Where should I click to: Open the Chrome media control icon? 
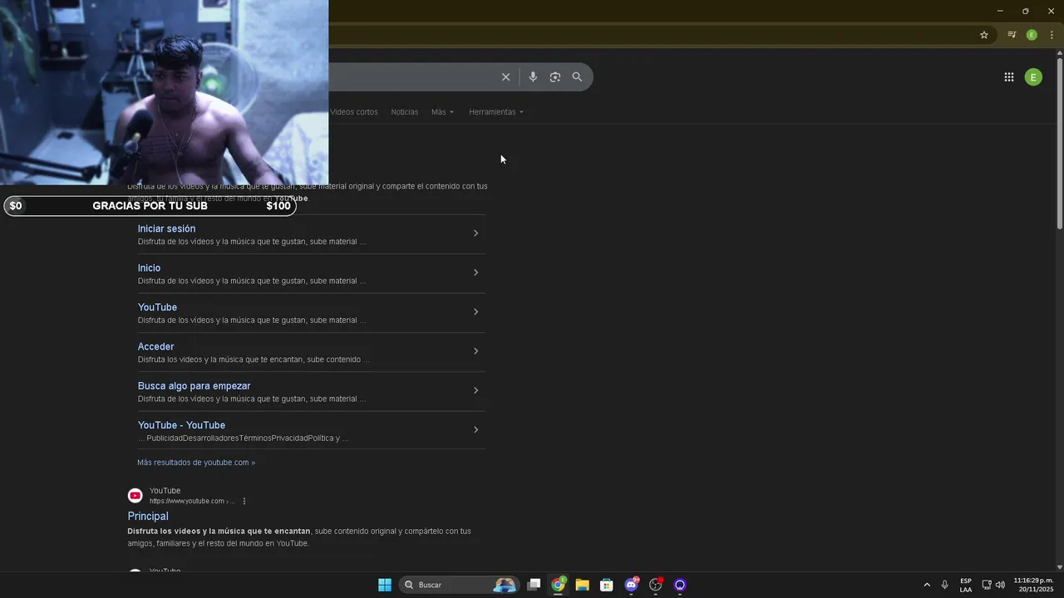[x=1012, y=35]
